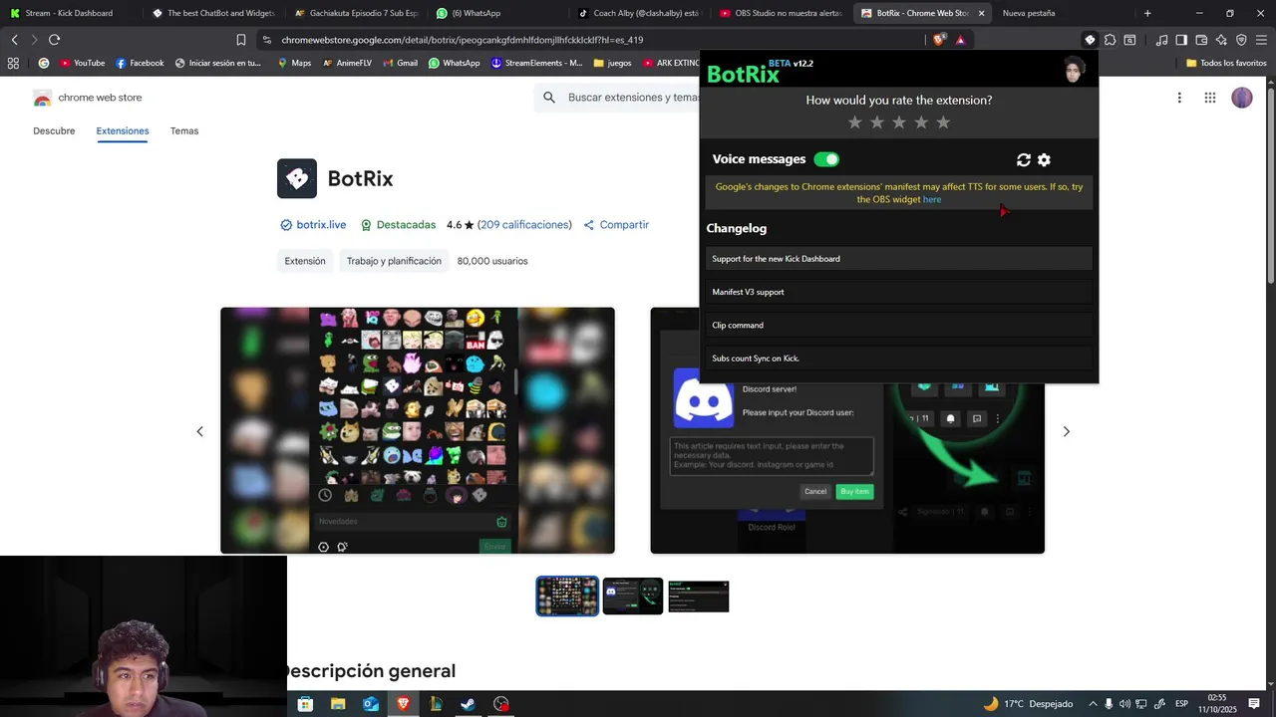Click the Google account avatar
This screenshot has height=717, width=1276.
click(x=1241, y=98)
